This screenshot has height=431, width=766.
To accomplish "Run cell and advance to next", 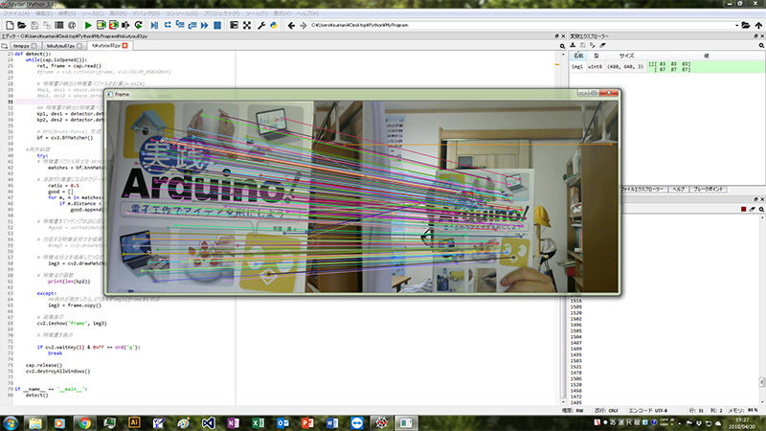I will click(113, 25).
